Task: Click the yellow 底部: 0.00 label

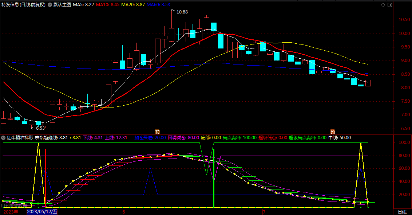Action: click(211, 138)
